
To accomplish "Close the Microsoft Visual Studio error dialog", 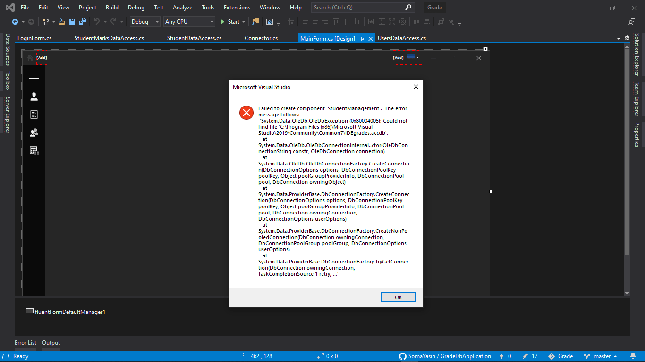I will click(416, 87).
